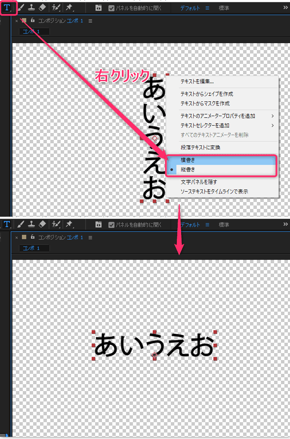This screenshot has width=290, height=439.
Task: Open the upper デフォルト workspace menu icon
Action: pos(207,8)
